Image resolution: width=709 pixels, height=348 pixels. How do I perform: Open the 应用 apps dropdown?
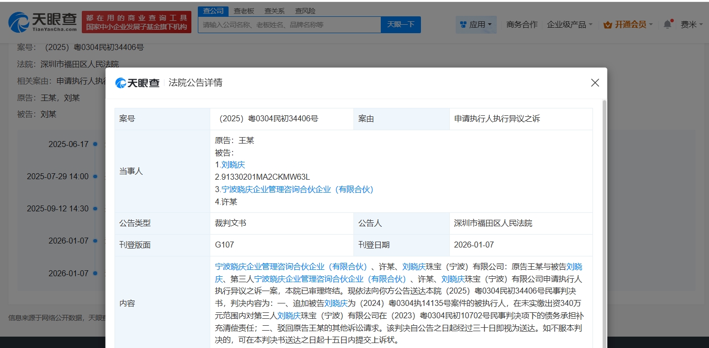(476, 24)
